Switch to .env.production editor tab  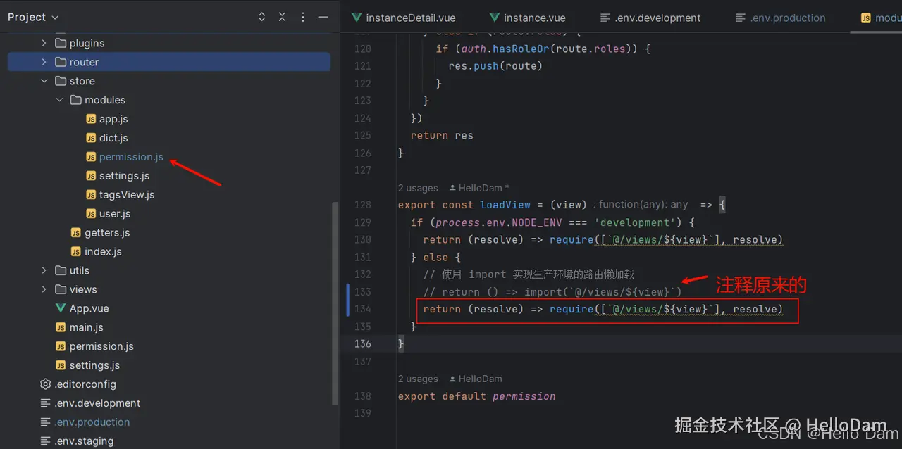pos(780,18)
